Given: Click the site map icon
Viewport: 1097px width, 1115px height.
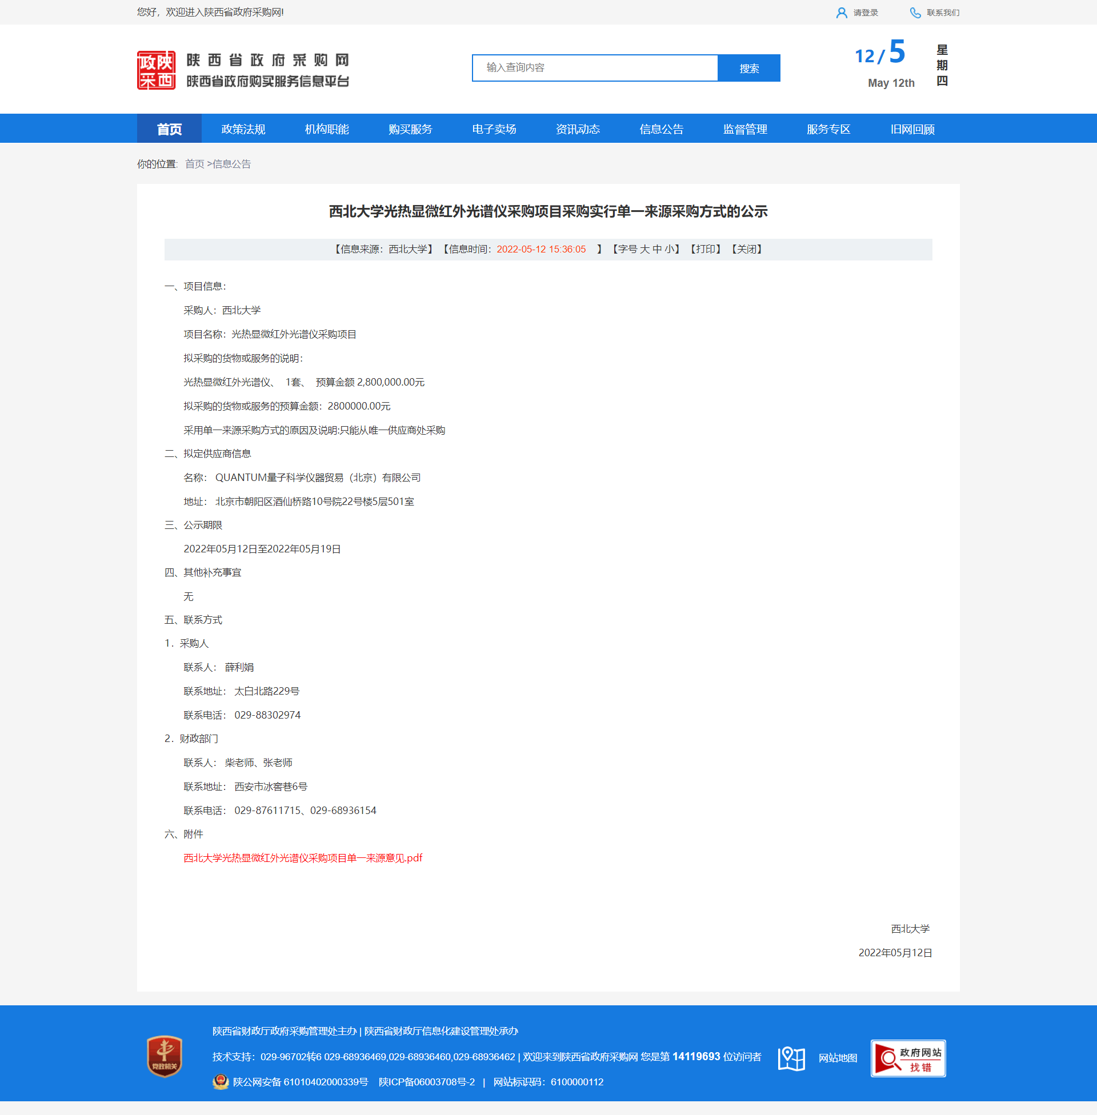Looking at the screenshot, I should coord(791,1058).
